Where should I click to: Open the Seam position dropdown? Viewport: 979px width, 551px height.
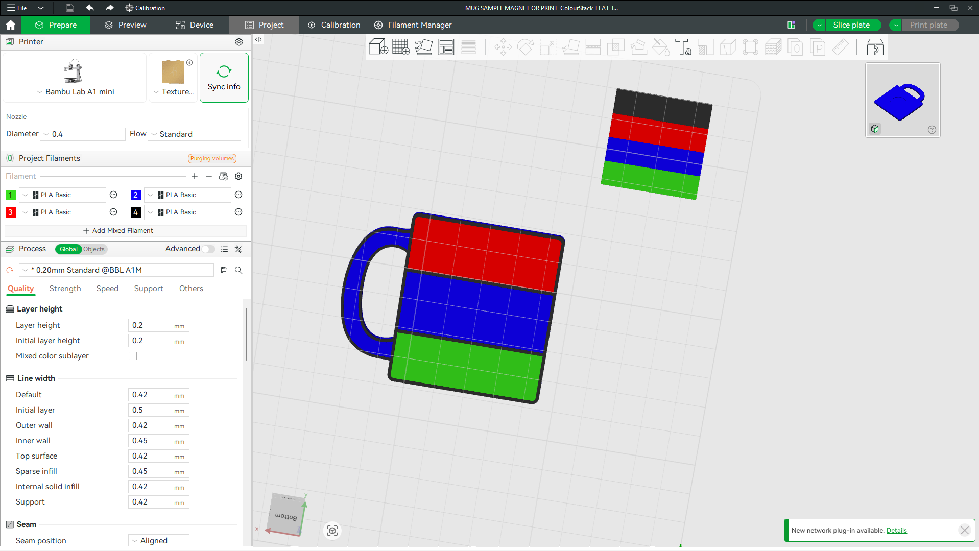pyautogui.click(x=159, y=540)
